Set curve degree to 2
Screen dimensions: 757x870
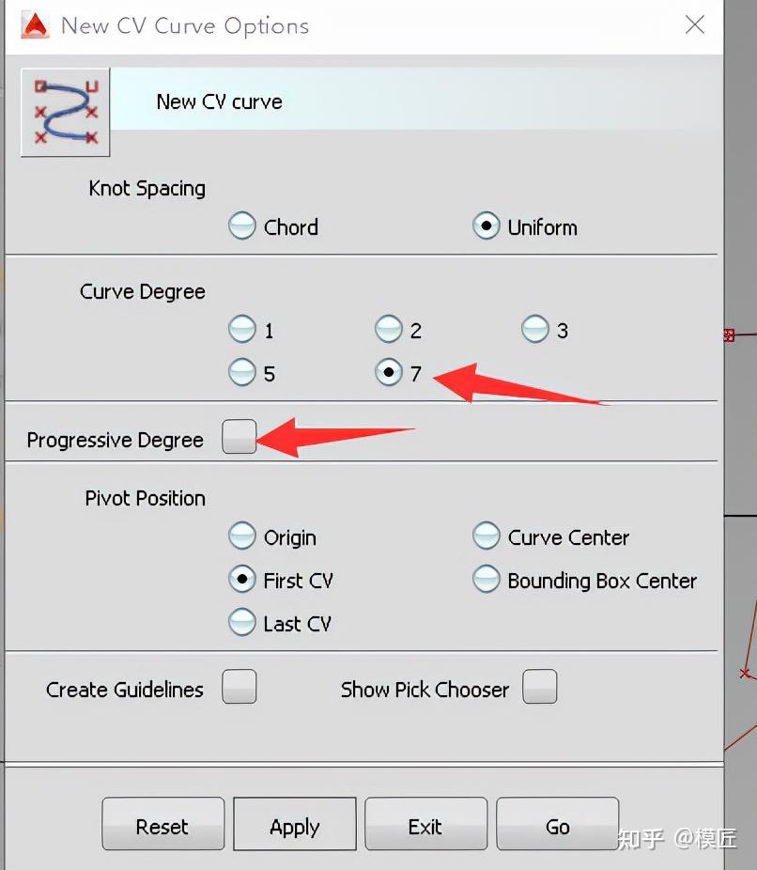(389, 330)
